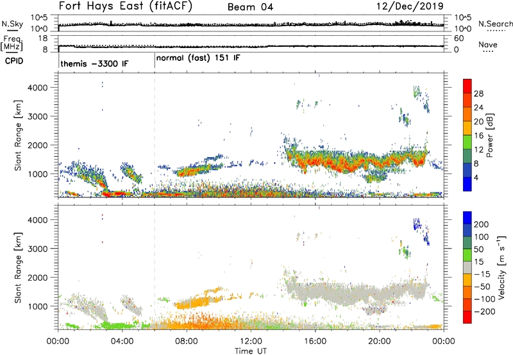Screen dimensions: 513x355
Task: Pick the Velocity segment between -50 and -15
Action: (x=467, y=280)
